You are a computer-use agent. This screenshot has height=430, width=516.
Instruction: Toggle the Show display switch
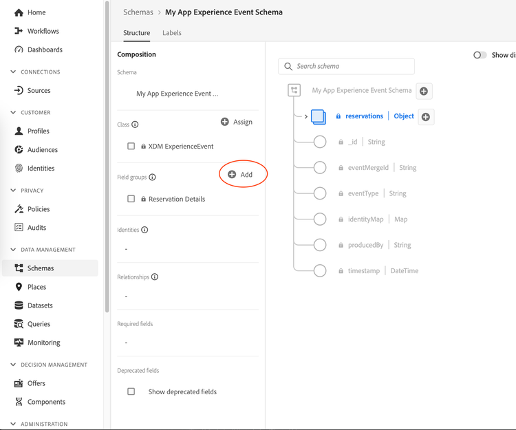click(480, 55)
